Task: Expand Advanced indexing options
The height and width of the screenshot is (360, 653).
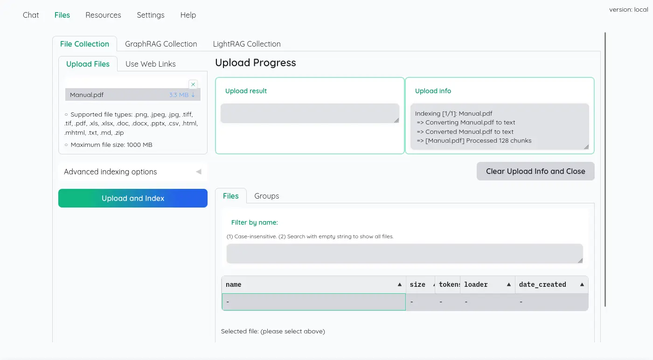Action: pos(198,172)
